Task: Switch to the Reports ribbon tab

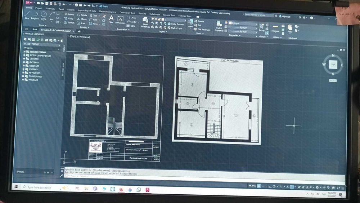Action: point(71,10)
